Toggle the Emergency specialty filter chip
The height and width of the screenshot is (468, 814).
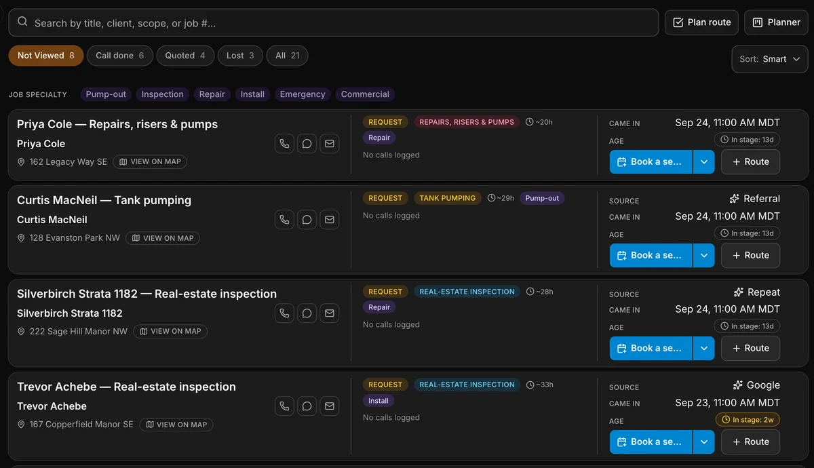pos(303,94)
